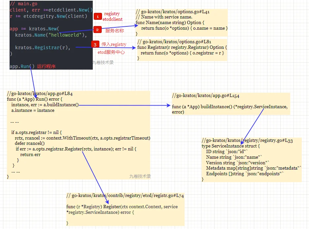Click "func (r *Registry) Register(ctx" signature line
The width and height of the screenshot is (309, 229).
click(x=122, y=207)
